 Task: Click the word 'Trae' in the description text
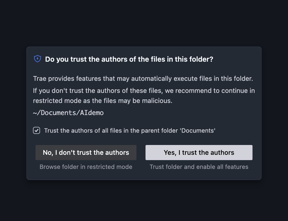click(40, 78)
